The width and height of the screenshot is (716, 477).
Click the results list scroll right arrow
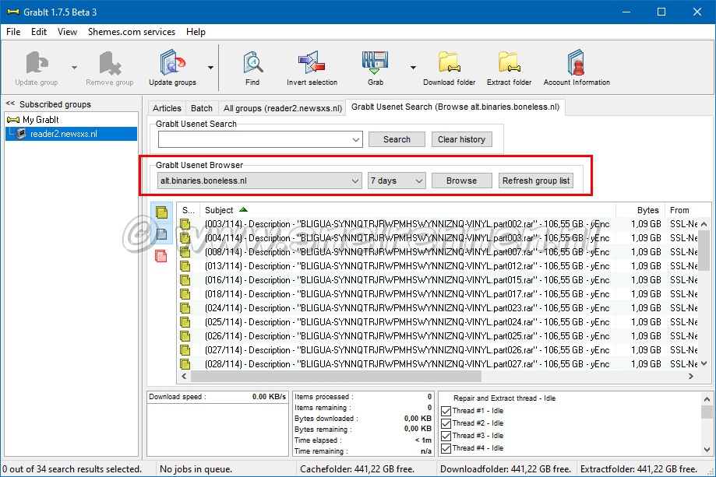tap(691, 376)
